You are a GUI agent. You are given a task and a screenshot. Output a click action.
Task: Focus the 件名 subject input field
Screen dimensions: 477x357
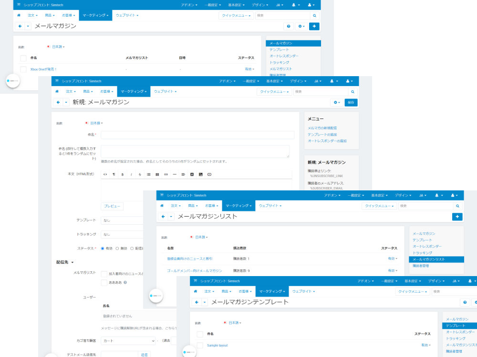[x=197, y=135]
